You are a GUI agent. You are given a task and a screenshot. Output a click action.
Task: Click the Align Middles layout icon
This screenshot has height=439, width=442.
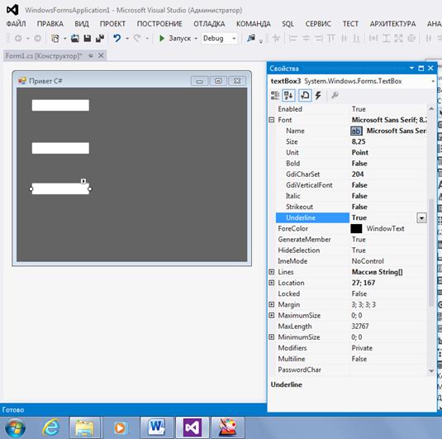point(344,38)
